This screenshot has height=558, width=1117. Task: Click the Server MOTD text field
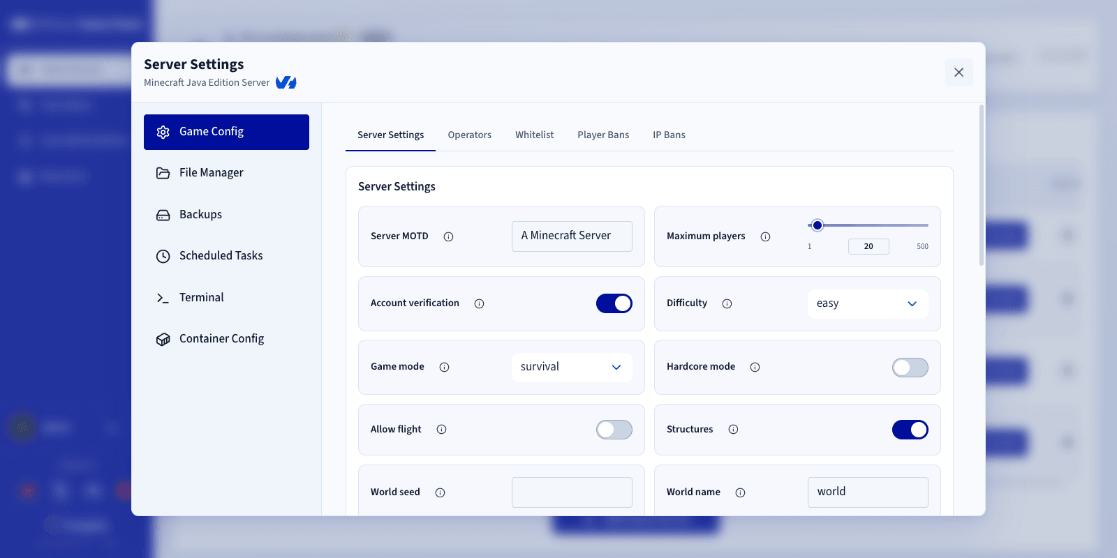tap(572, 236)
